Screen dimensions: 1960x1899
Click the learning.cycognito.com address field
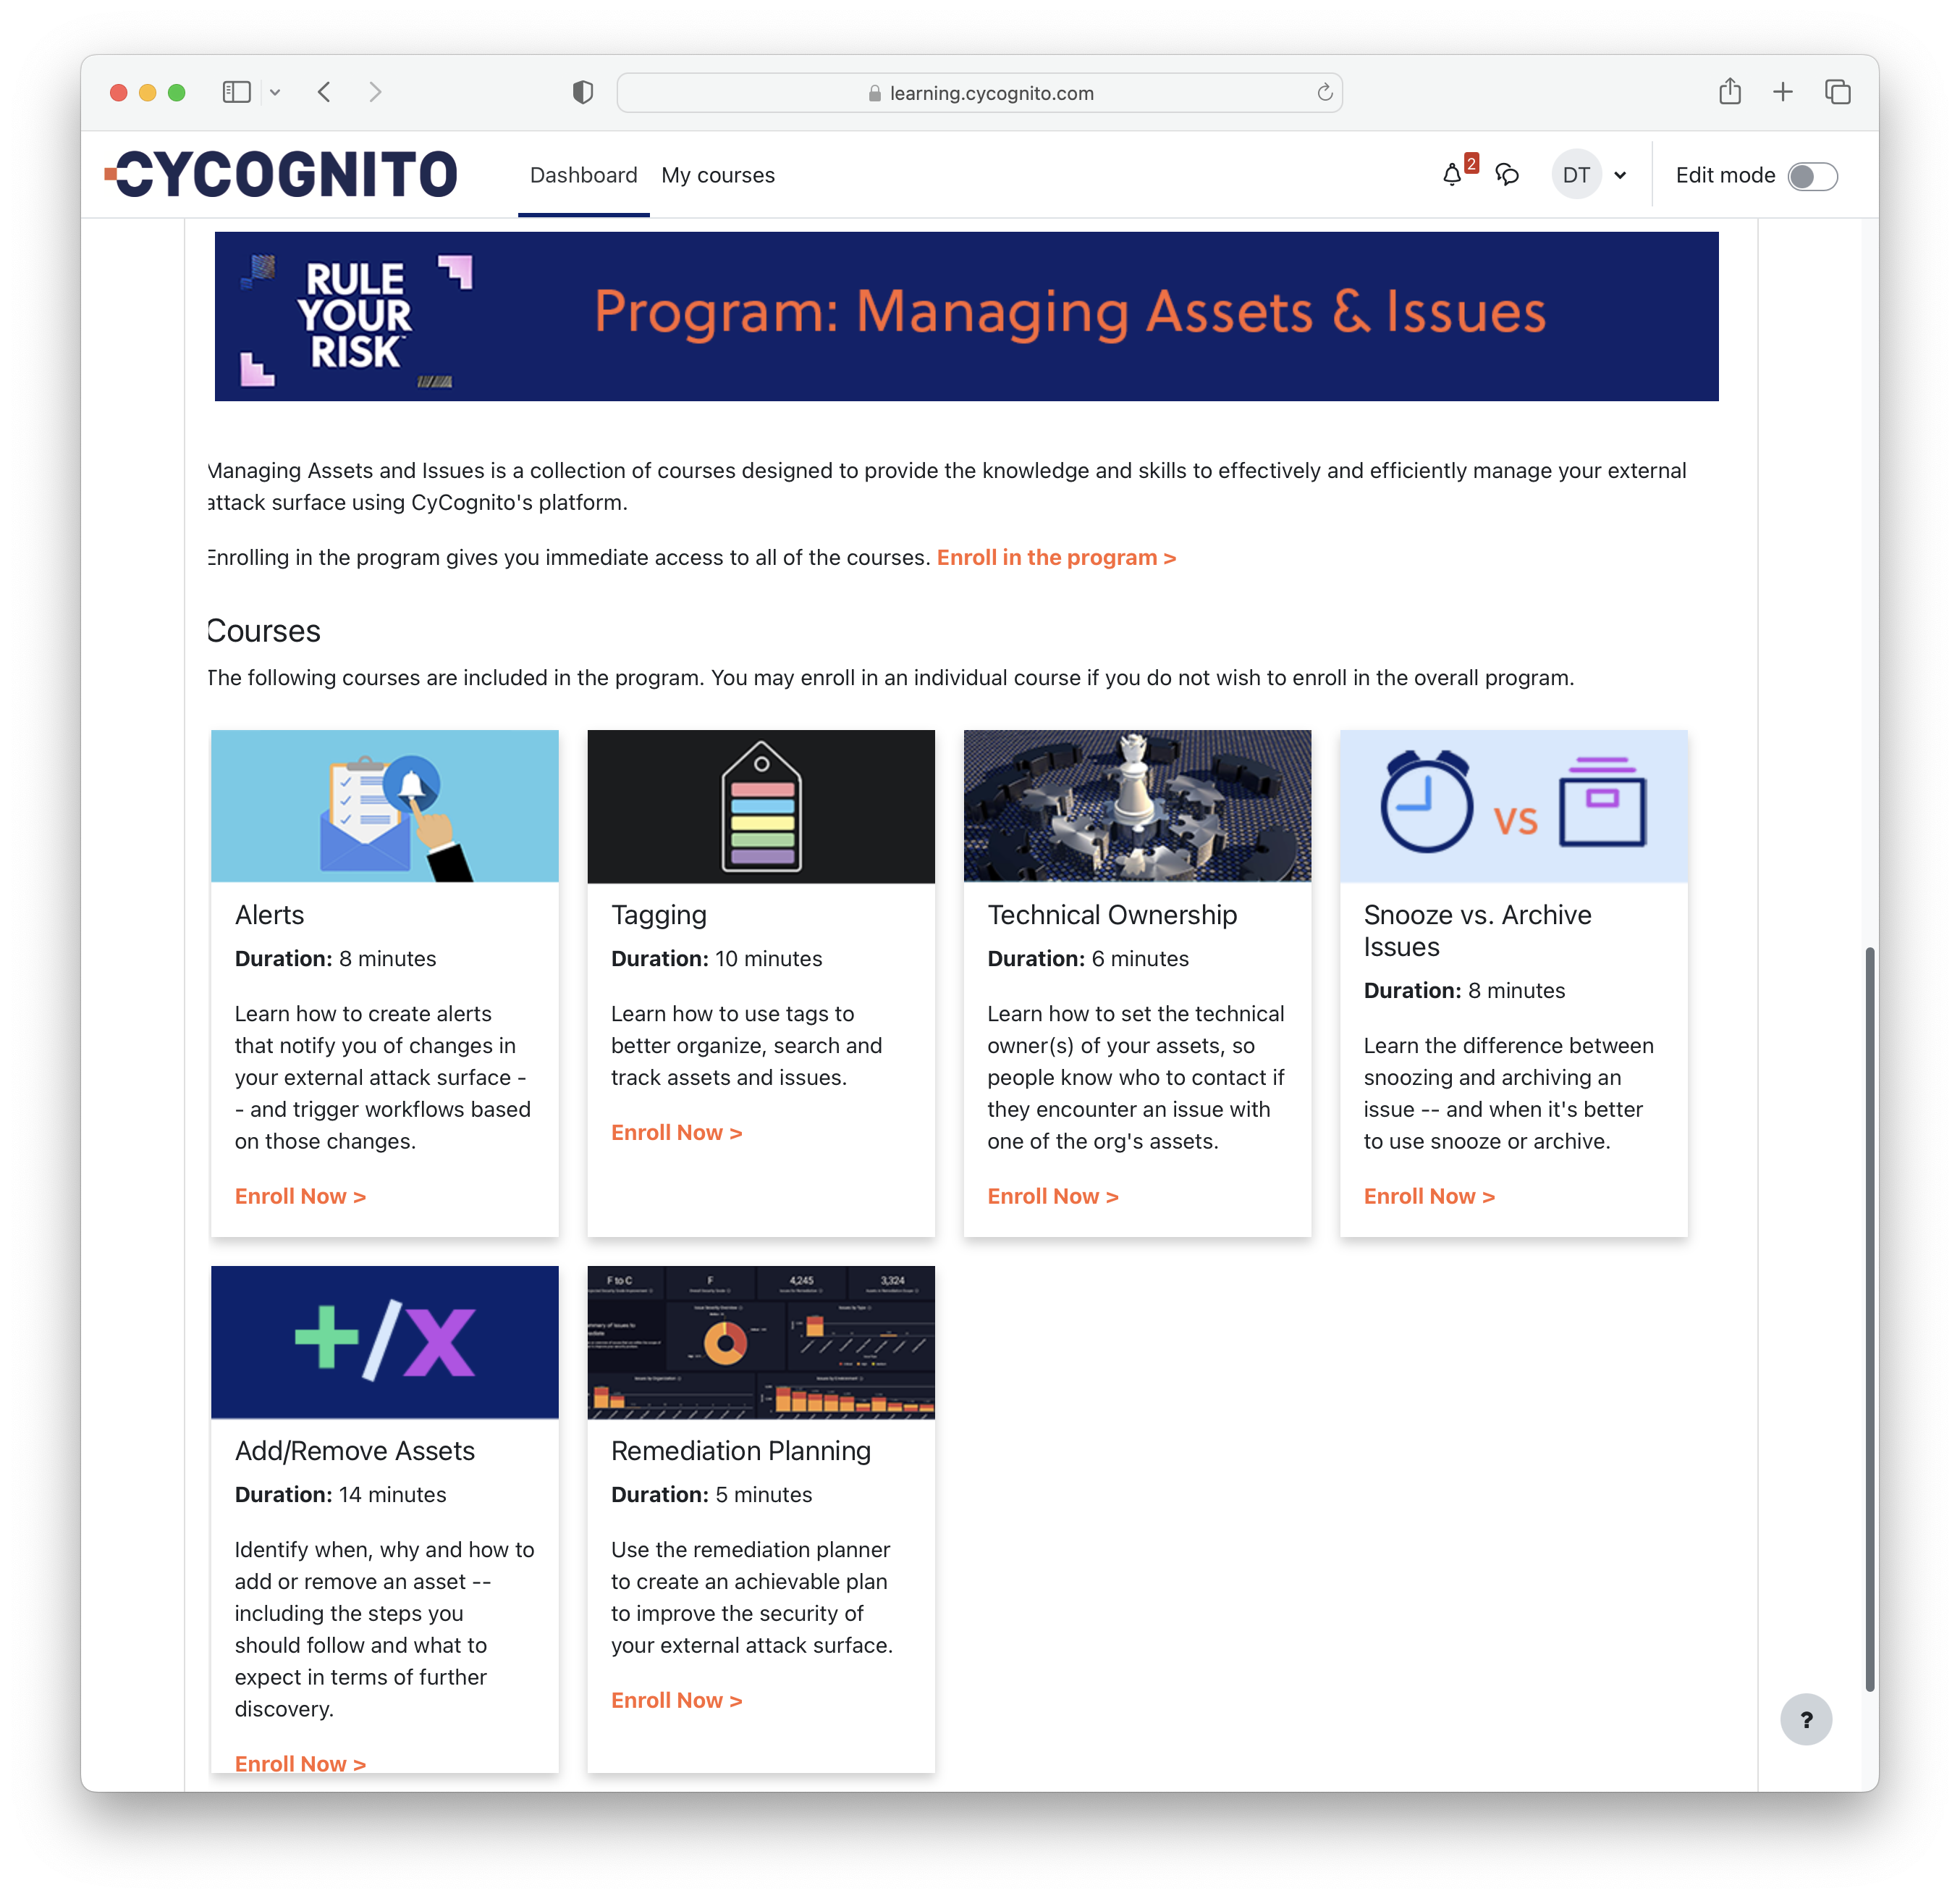(980, 93)
